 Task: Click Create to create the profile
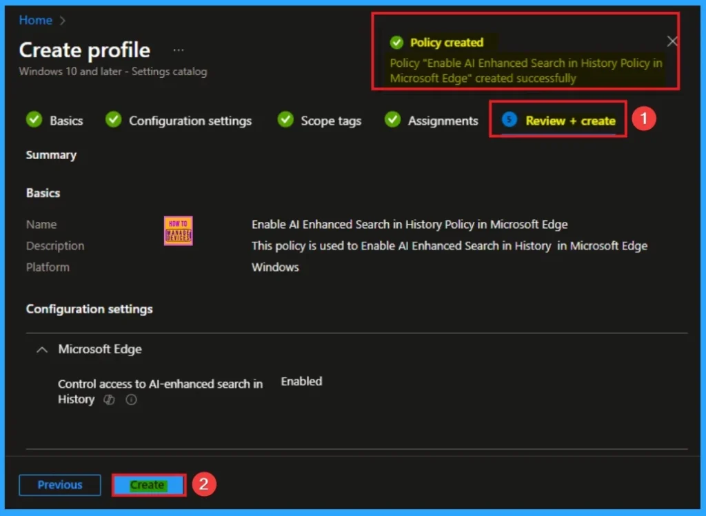[149, 485]
